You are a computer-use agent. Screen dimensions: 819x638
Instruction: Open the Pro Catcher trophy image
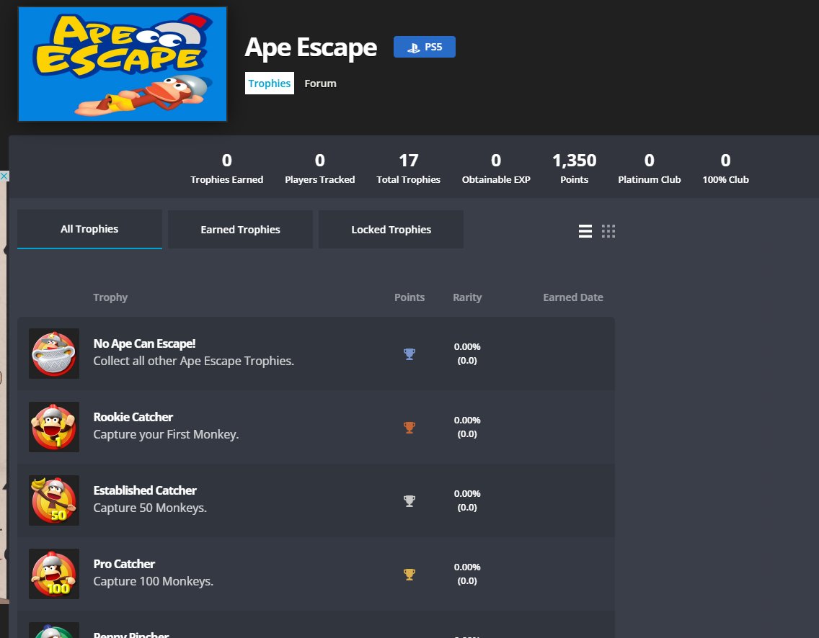pyautogui.click(x=54, y=574)
